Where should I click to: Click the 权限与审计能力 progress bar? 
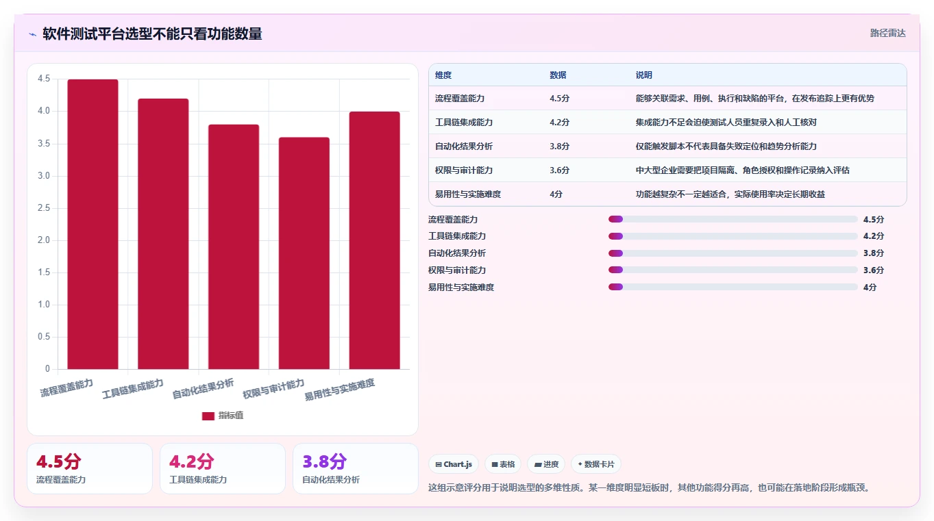[733, 270]
